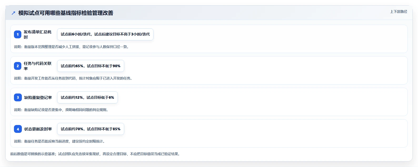Click the footer note 前后数值是可替换的示意基准
Viewport: 418px width, 167px height.
coord(95,154)
